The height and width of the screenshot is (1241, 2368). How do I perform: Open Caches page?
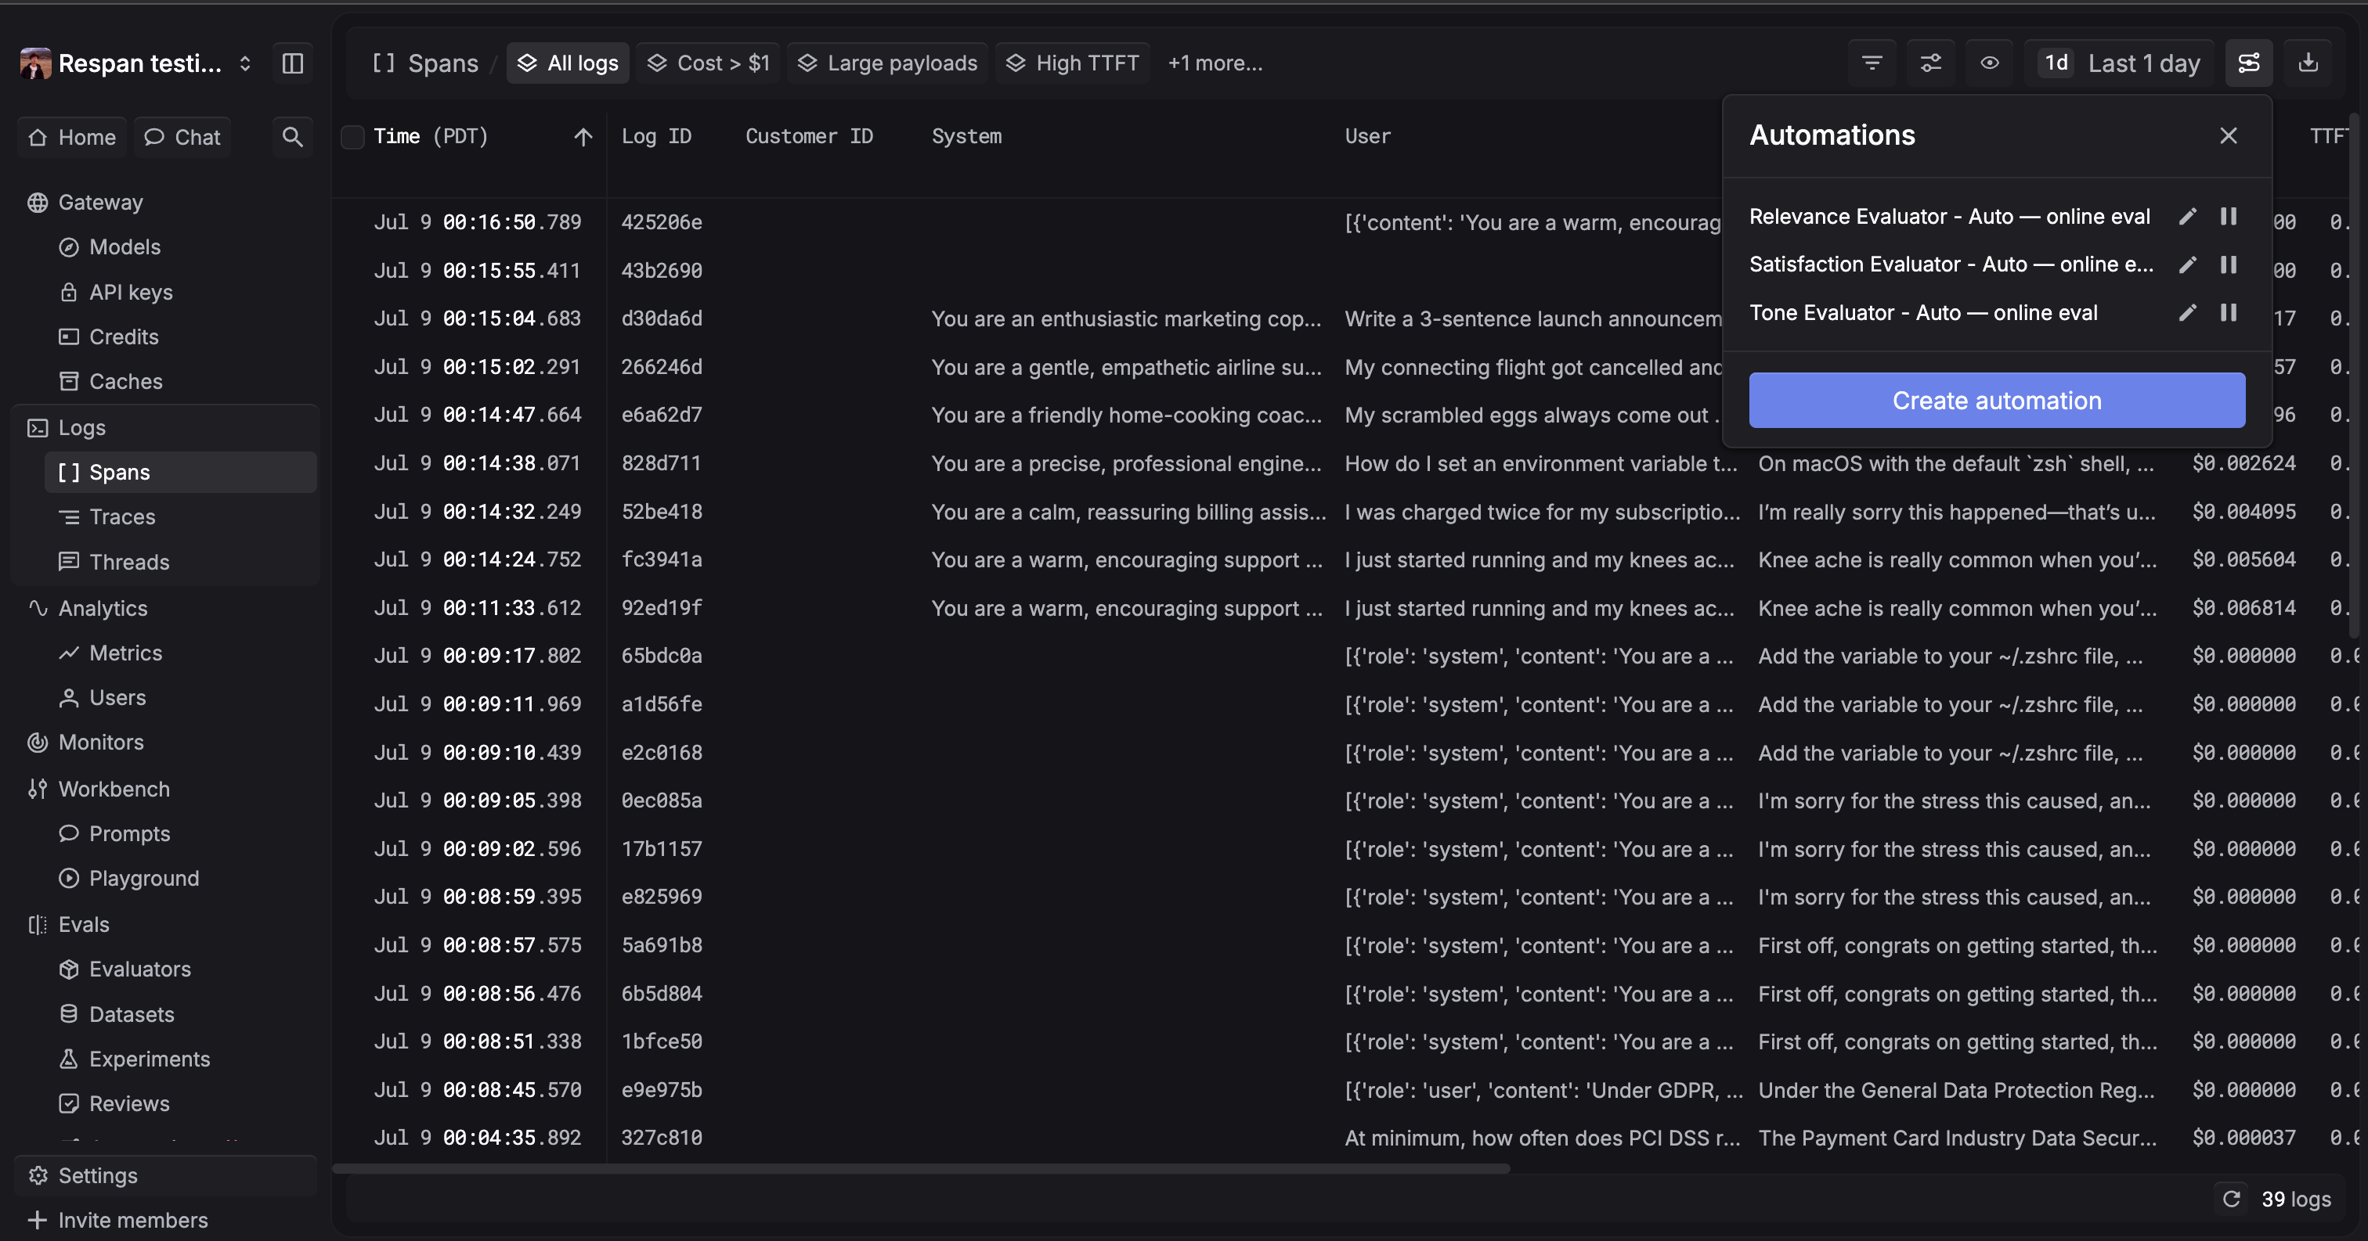(x=125, y=381)
